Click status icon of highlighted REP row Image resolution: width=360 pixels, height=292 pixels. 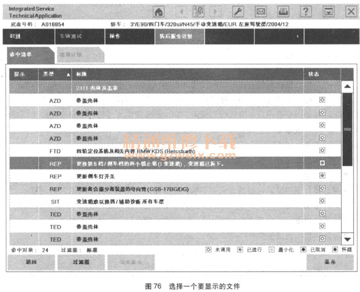coord(322,163)
